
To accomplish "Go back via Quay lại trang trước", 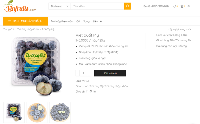I will pos(180,29).
